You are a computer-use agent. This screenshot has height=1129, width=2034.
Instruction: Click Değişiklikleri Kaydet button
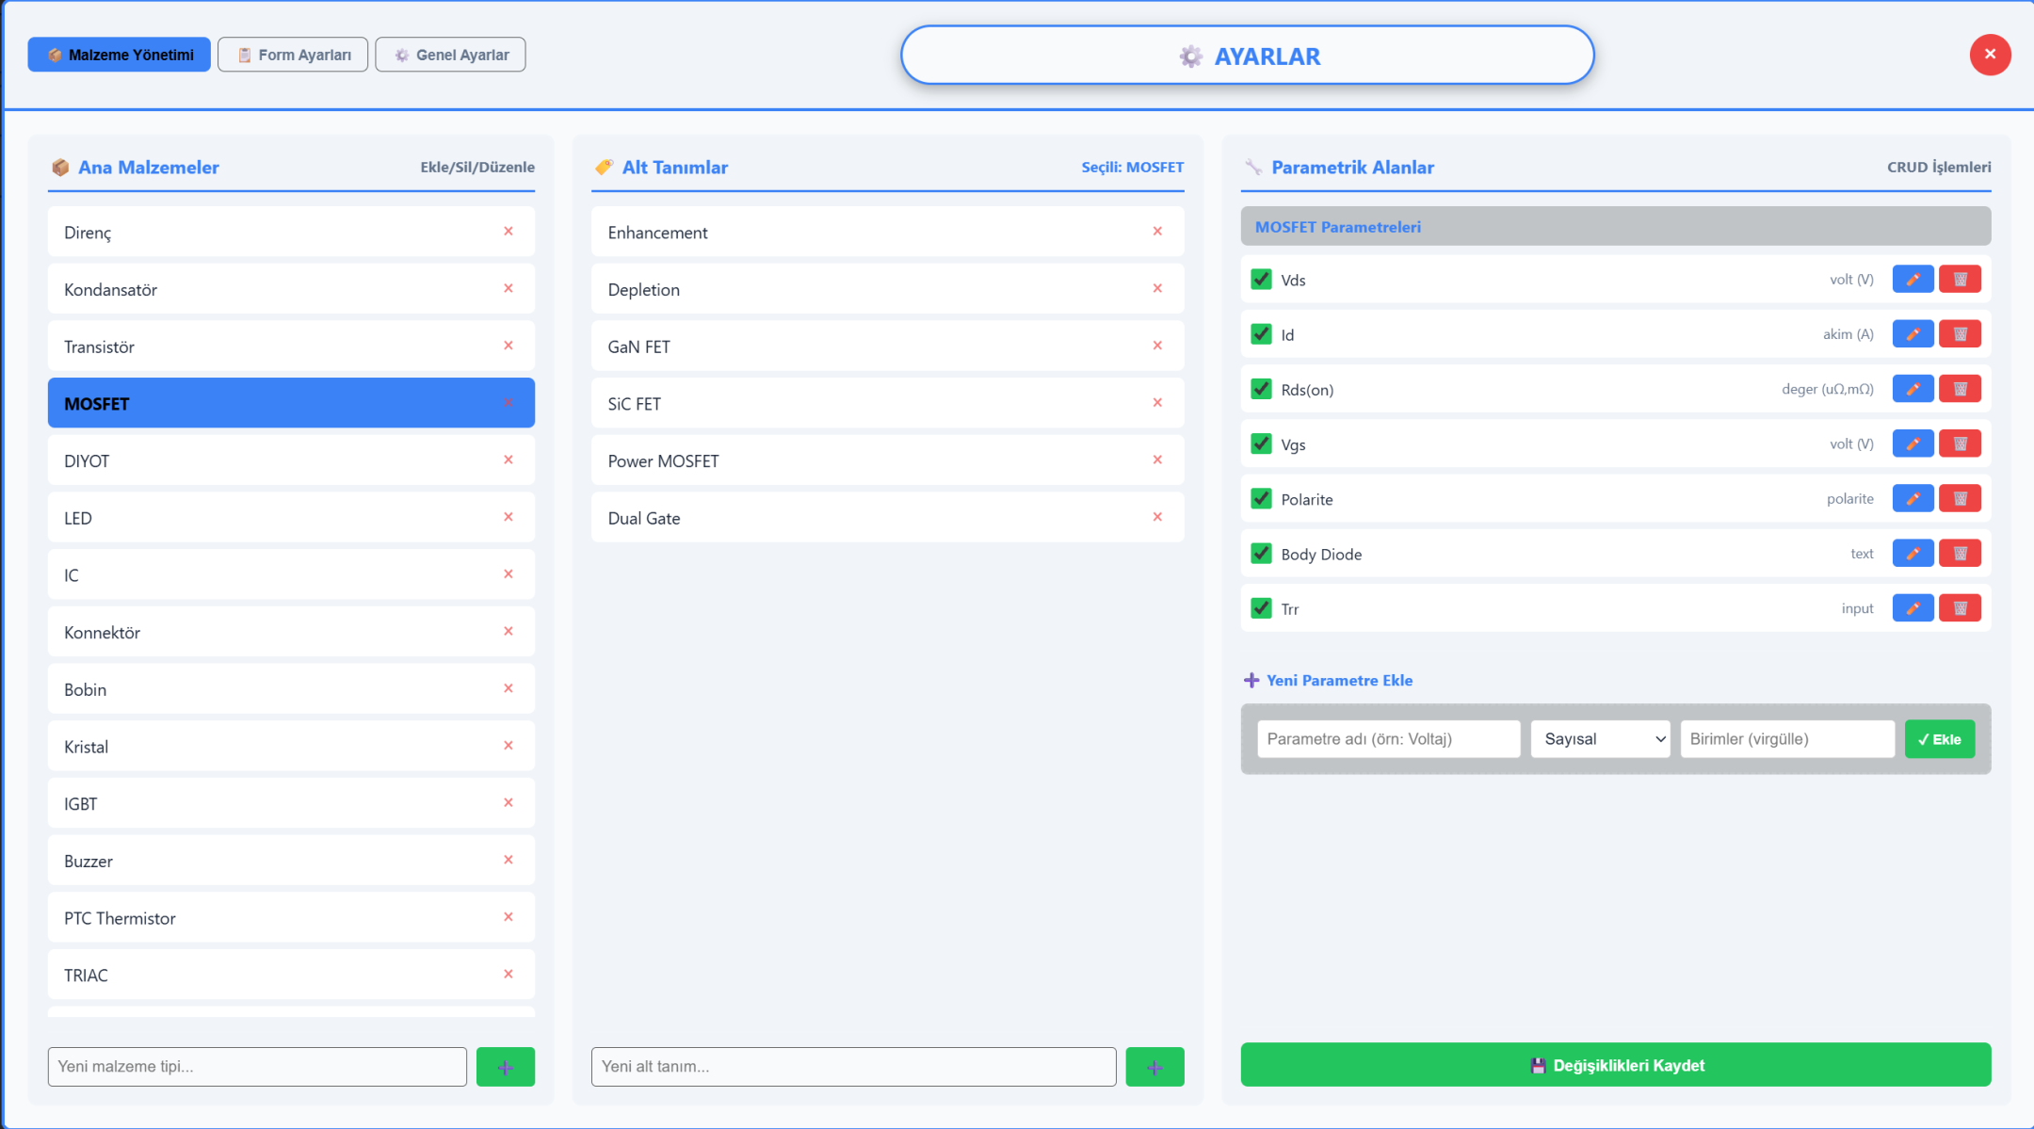1615,1065
